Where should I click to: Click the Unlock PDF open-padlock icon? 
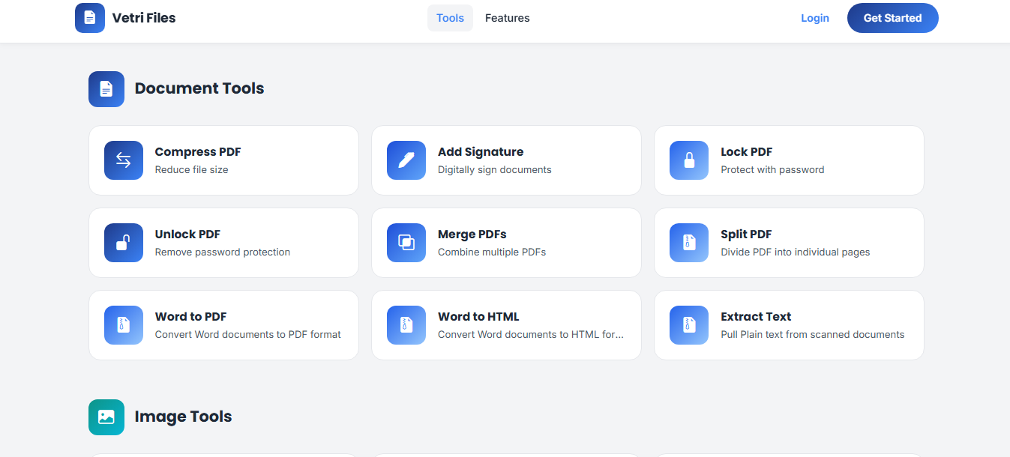[124, 243]
